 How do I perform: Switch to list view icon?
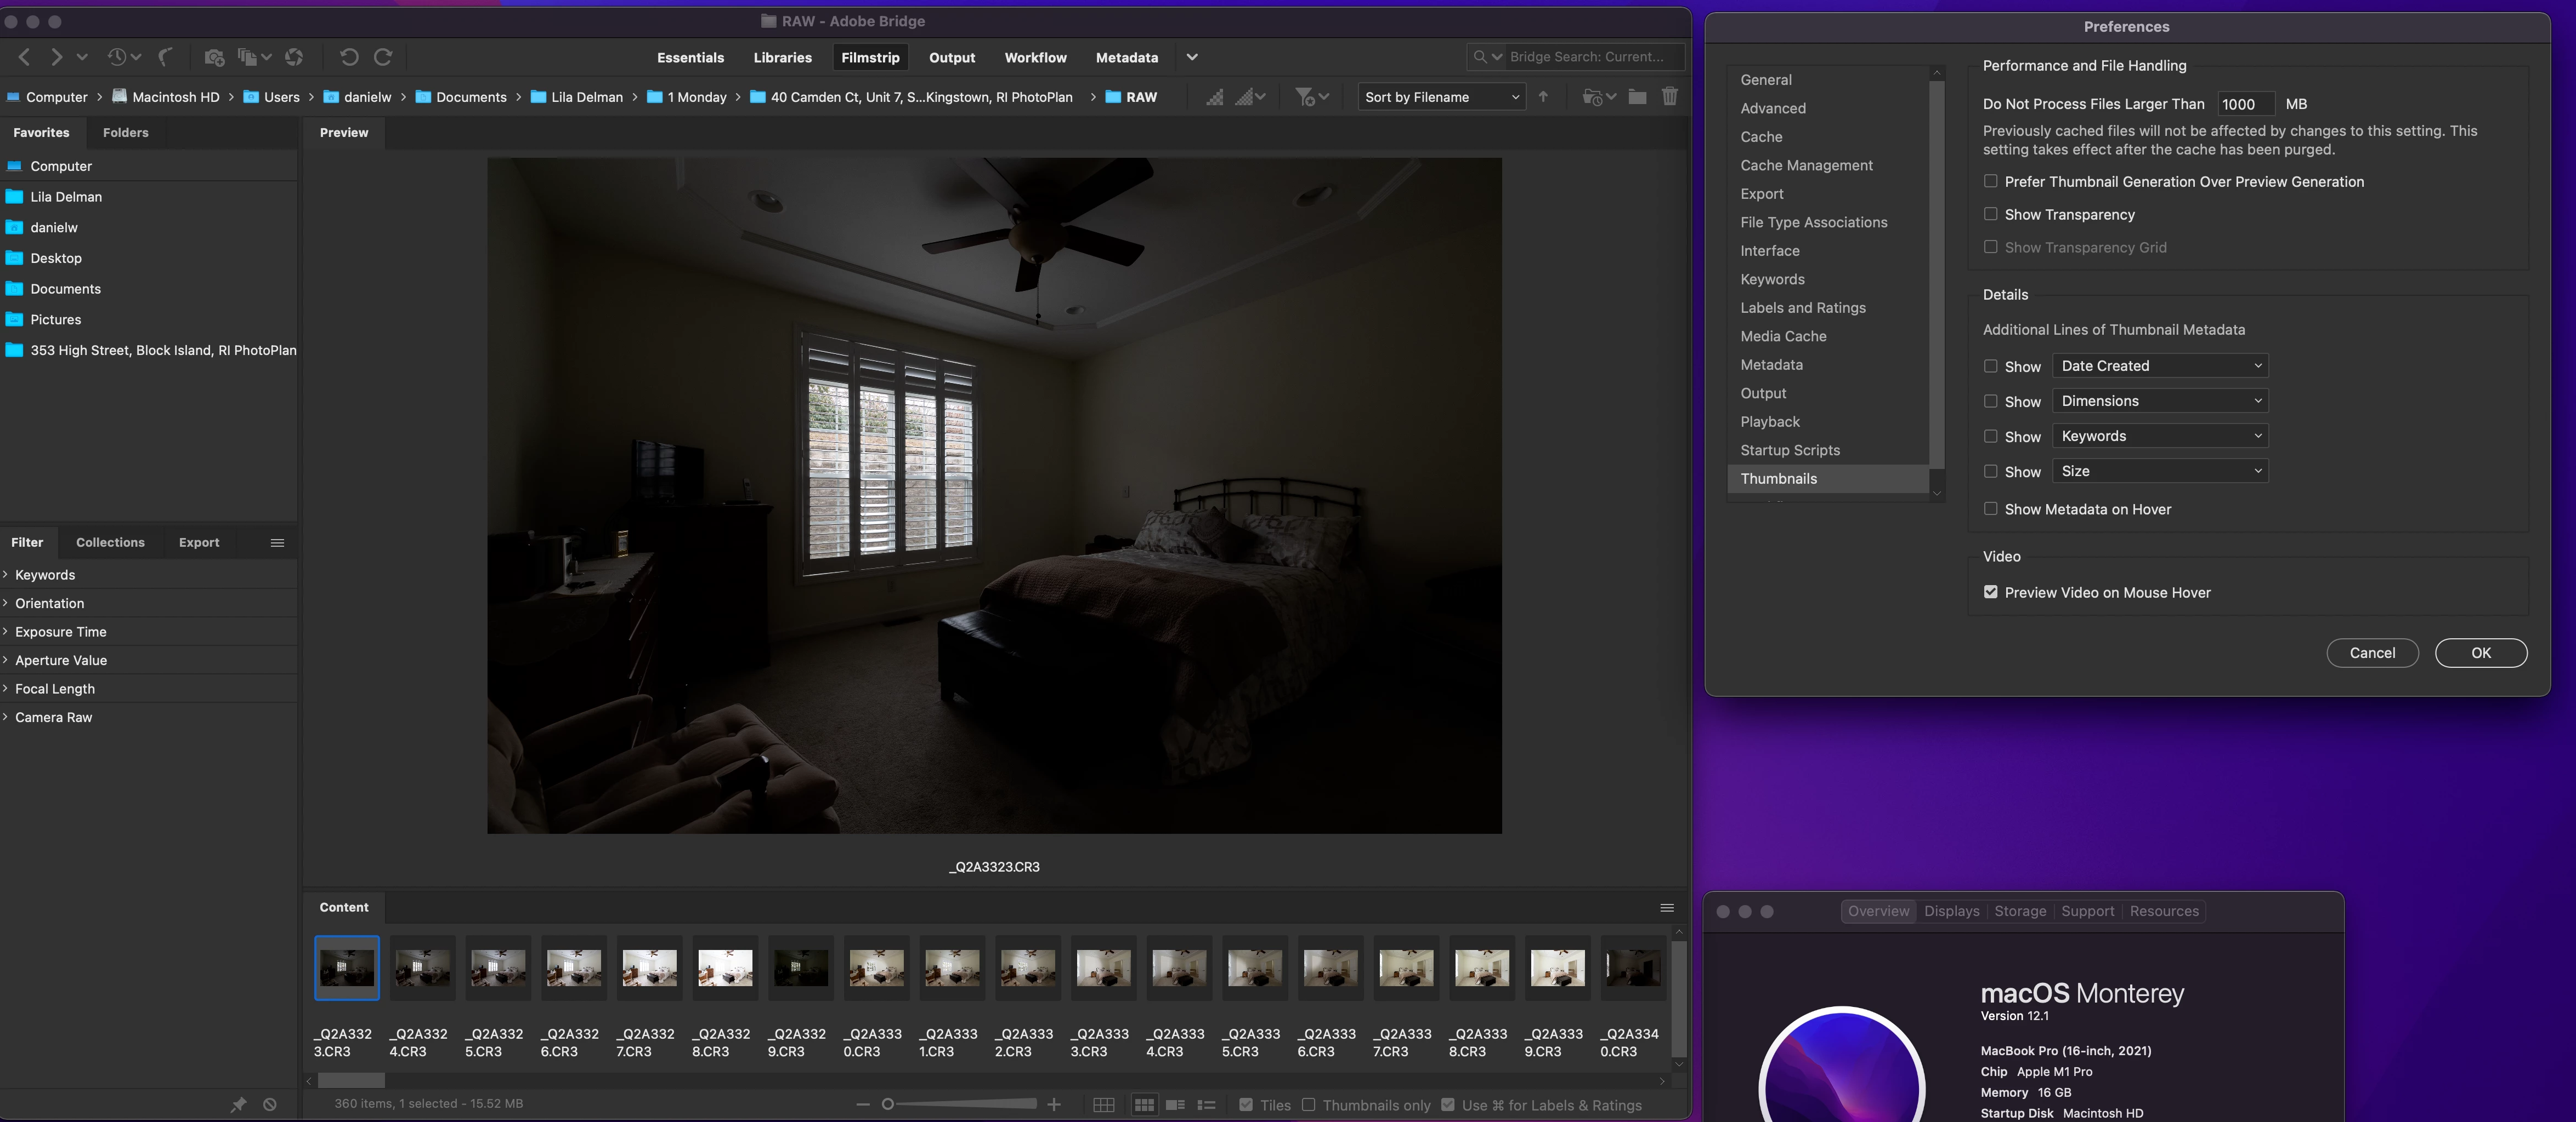(1206, 1105)
